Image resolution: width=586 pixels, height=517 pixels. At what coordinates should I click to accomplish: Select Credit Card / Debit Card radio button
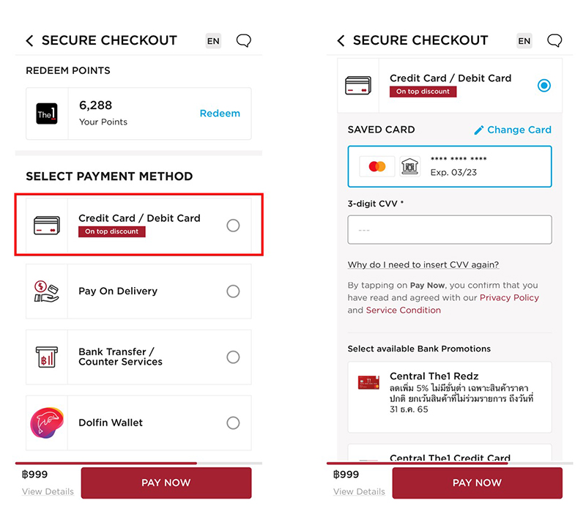tap(233, 226)
